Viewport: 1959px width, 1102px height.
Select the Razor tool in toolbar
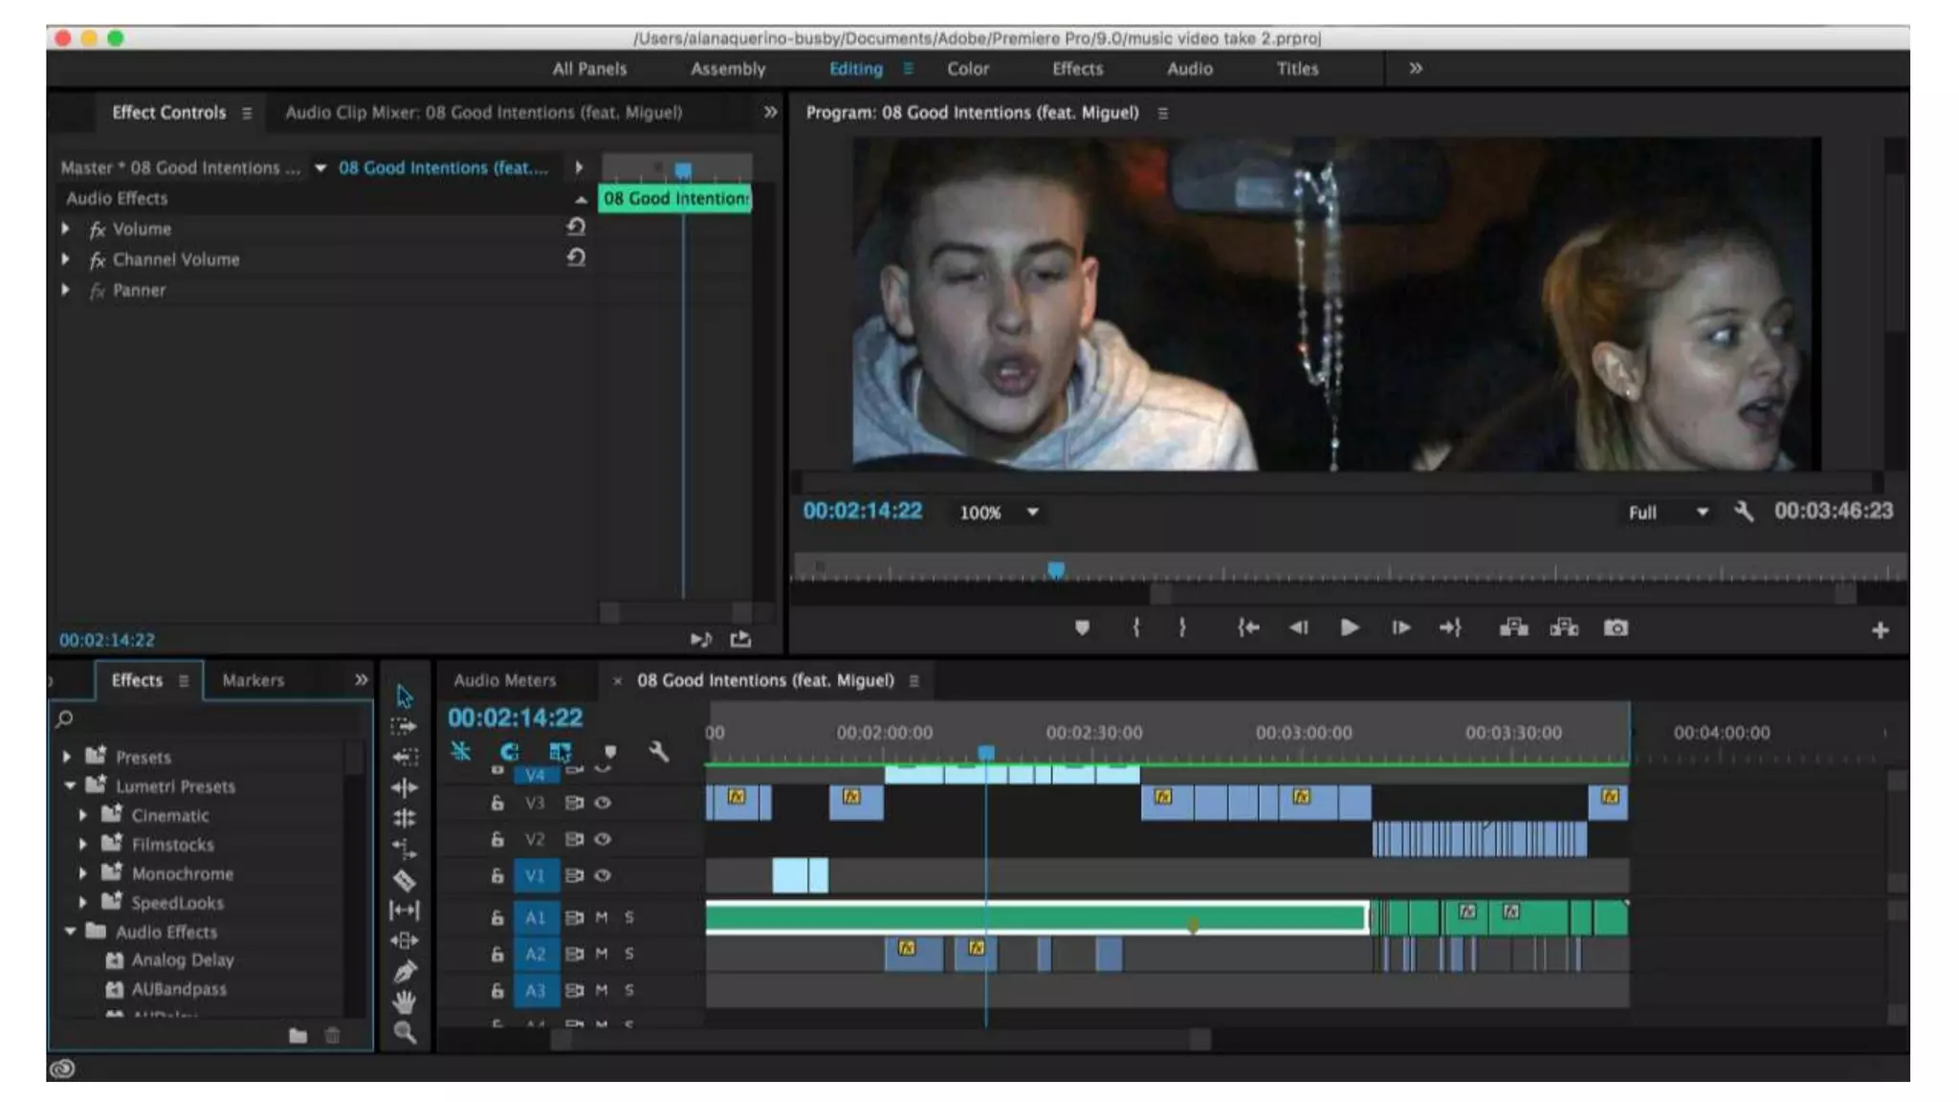click(x=405, y=880)
